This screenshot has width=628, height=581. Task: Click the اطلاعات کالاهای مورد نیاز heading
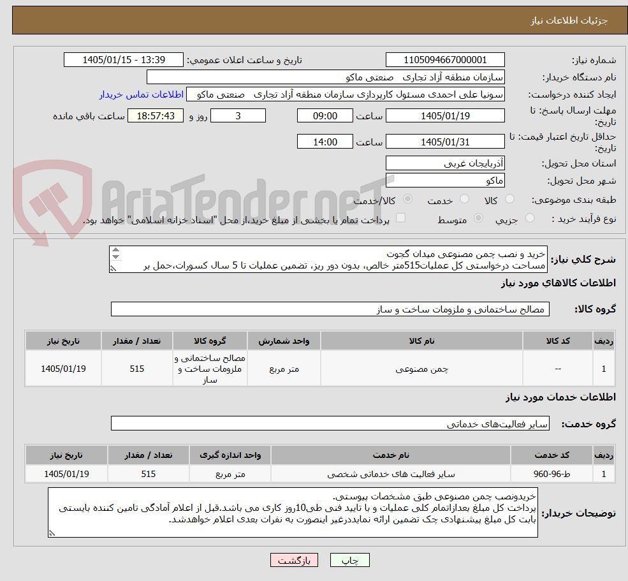click(x=559, y=283)
